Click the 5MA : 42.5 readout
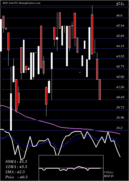 tap(15, 172)
